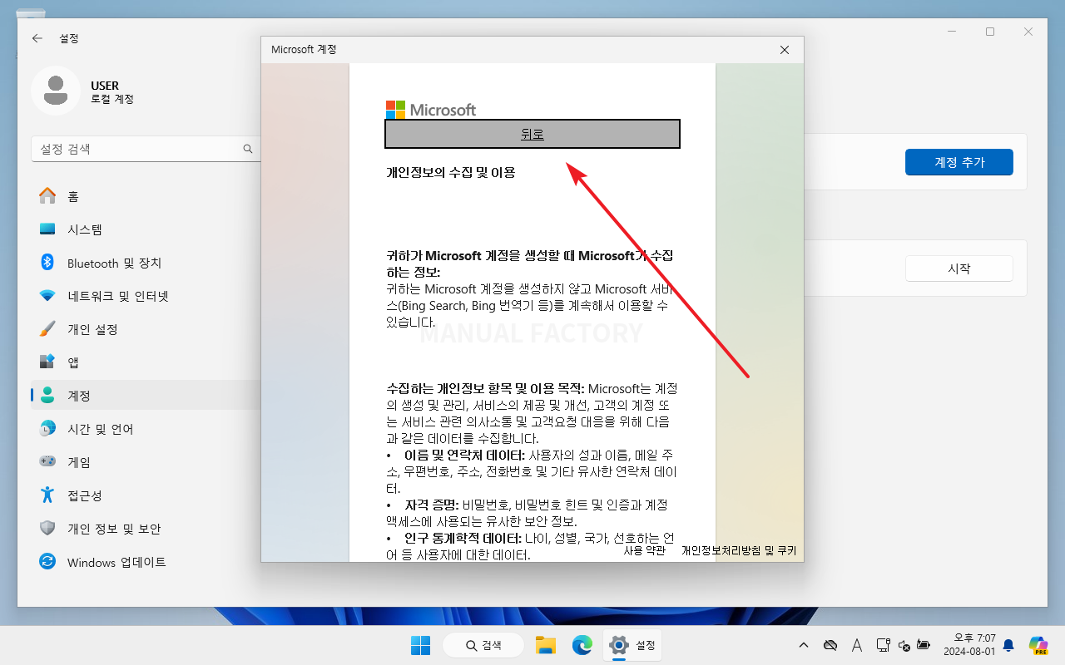
Task: Select 개인 설정 in the sidebar
Action: pyautogui.click(x=146, y=329)
